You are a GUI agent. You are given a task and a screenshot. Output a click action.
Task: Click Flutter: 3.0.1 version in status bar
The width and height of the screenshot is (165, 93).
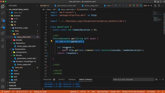coord(115,92)
